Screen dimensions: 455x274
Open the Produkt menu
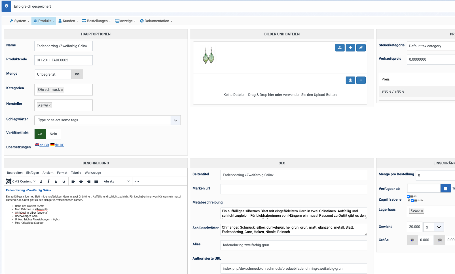(44, 21)
